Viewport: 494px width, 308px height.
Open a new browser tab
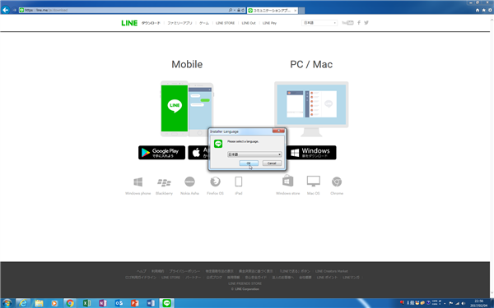click(301, 11)
